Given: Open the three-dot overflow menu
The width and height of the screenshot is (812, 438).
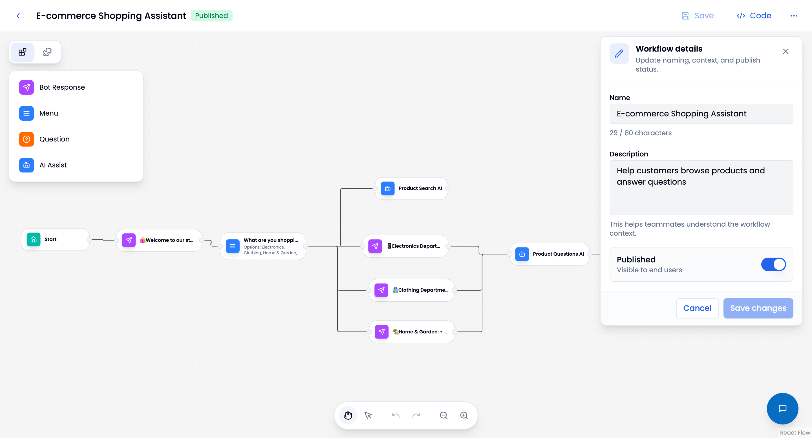Looking at the screenshot, I should click(794, 16).
